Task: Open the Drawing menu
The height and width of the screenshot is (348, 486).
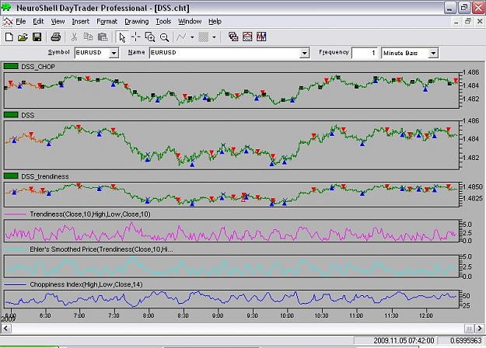Action: pos(136,22)
